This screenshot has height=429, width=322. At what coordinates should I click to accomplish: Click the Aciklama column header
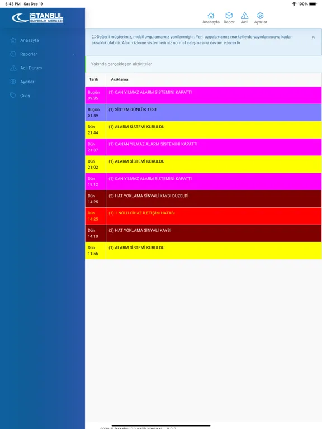coord(120,79)
